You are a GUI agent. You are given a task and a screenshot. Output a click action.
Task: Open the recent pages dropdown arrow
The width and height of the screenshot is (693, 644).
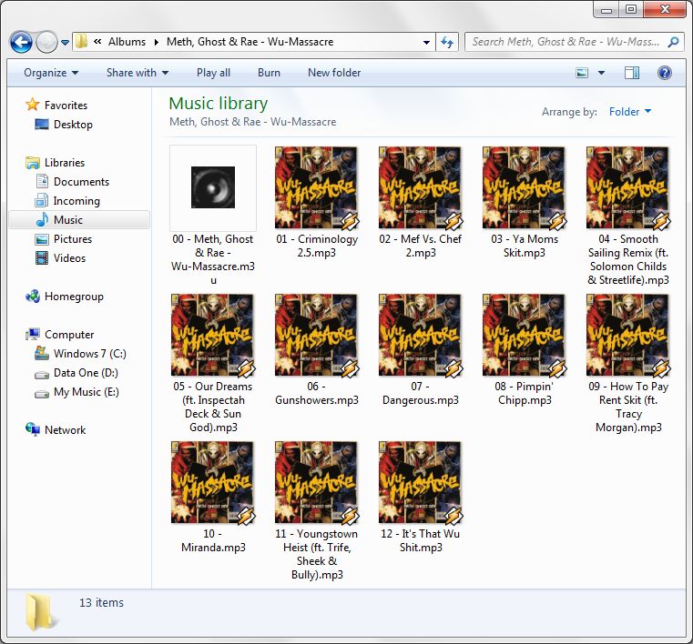[65, 43]
